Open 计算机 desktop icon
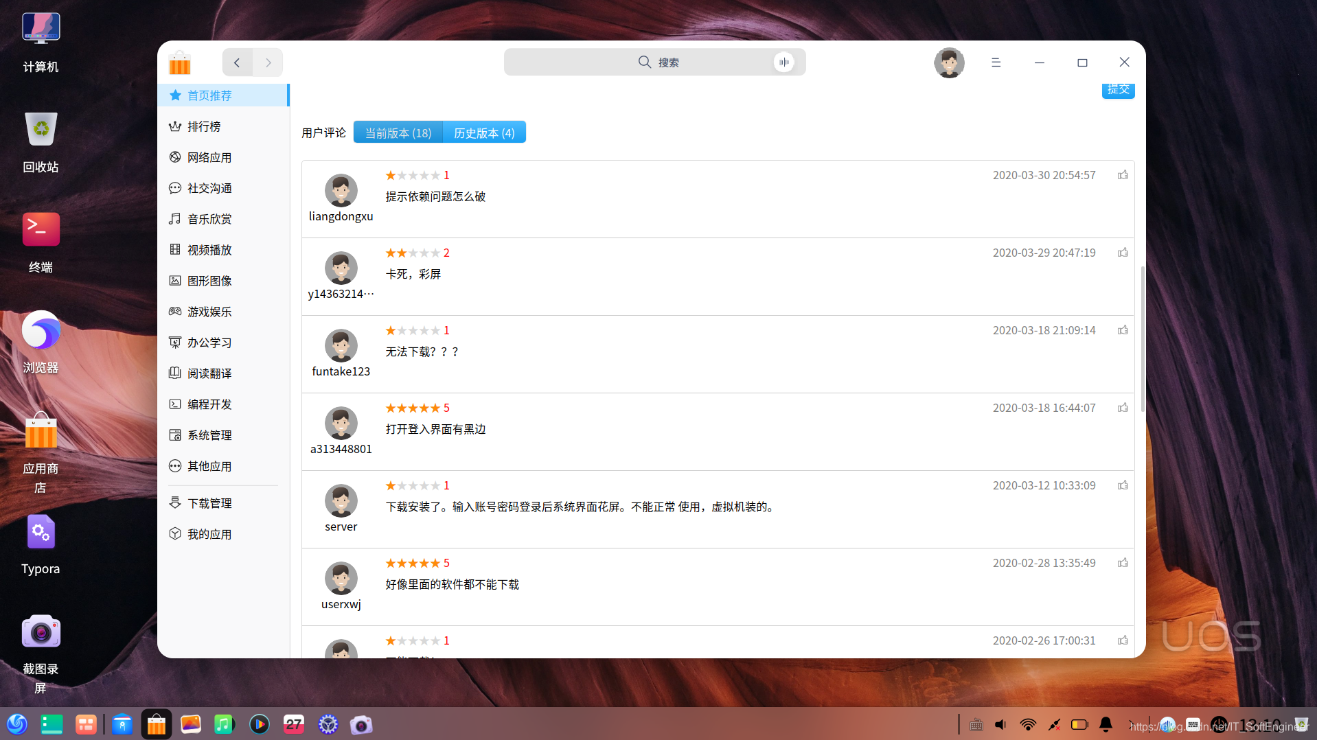The height and width of the screenshot is (740, 1317). [41, 43]
